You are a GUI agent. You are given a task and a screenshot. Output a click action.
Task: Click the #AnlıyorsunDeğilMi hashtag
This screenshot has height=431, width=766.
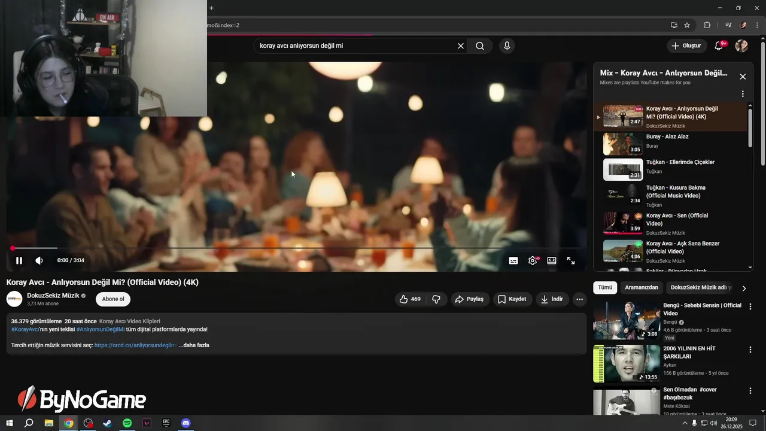click(x=101, y=329)
